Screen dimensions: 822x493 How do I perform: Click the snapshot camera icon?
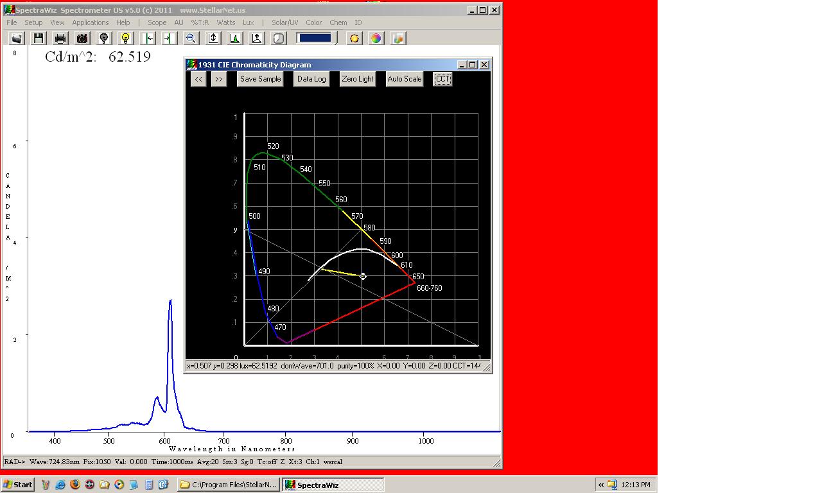[82, 38]
